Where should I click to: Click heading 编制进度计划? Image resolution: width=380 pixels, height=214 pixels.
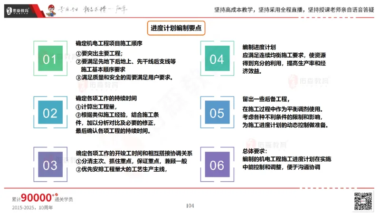(x=259, y=47)
